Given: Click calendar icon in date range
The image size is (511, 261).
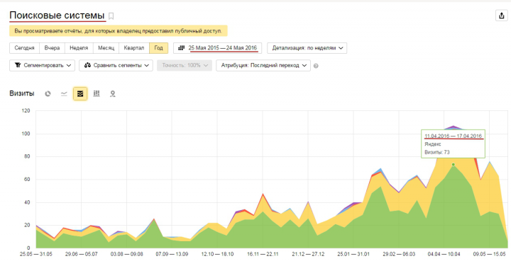Looking at the screenshot, I should tap(182, 48).
